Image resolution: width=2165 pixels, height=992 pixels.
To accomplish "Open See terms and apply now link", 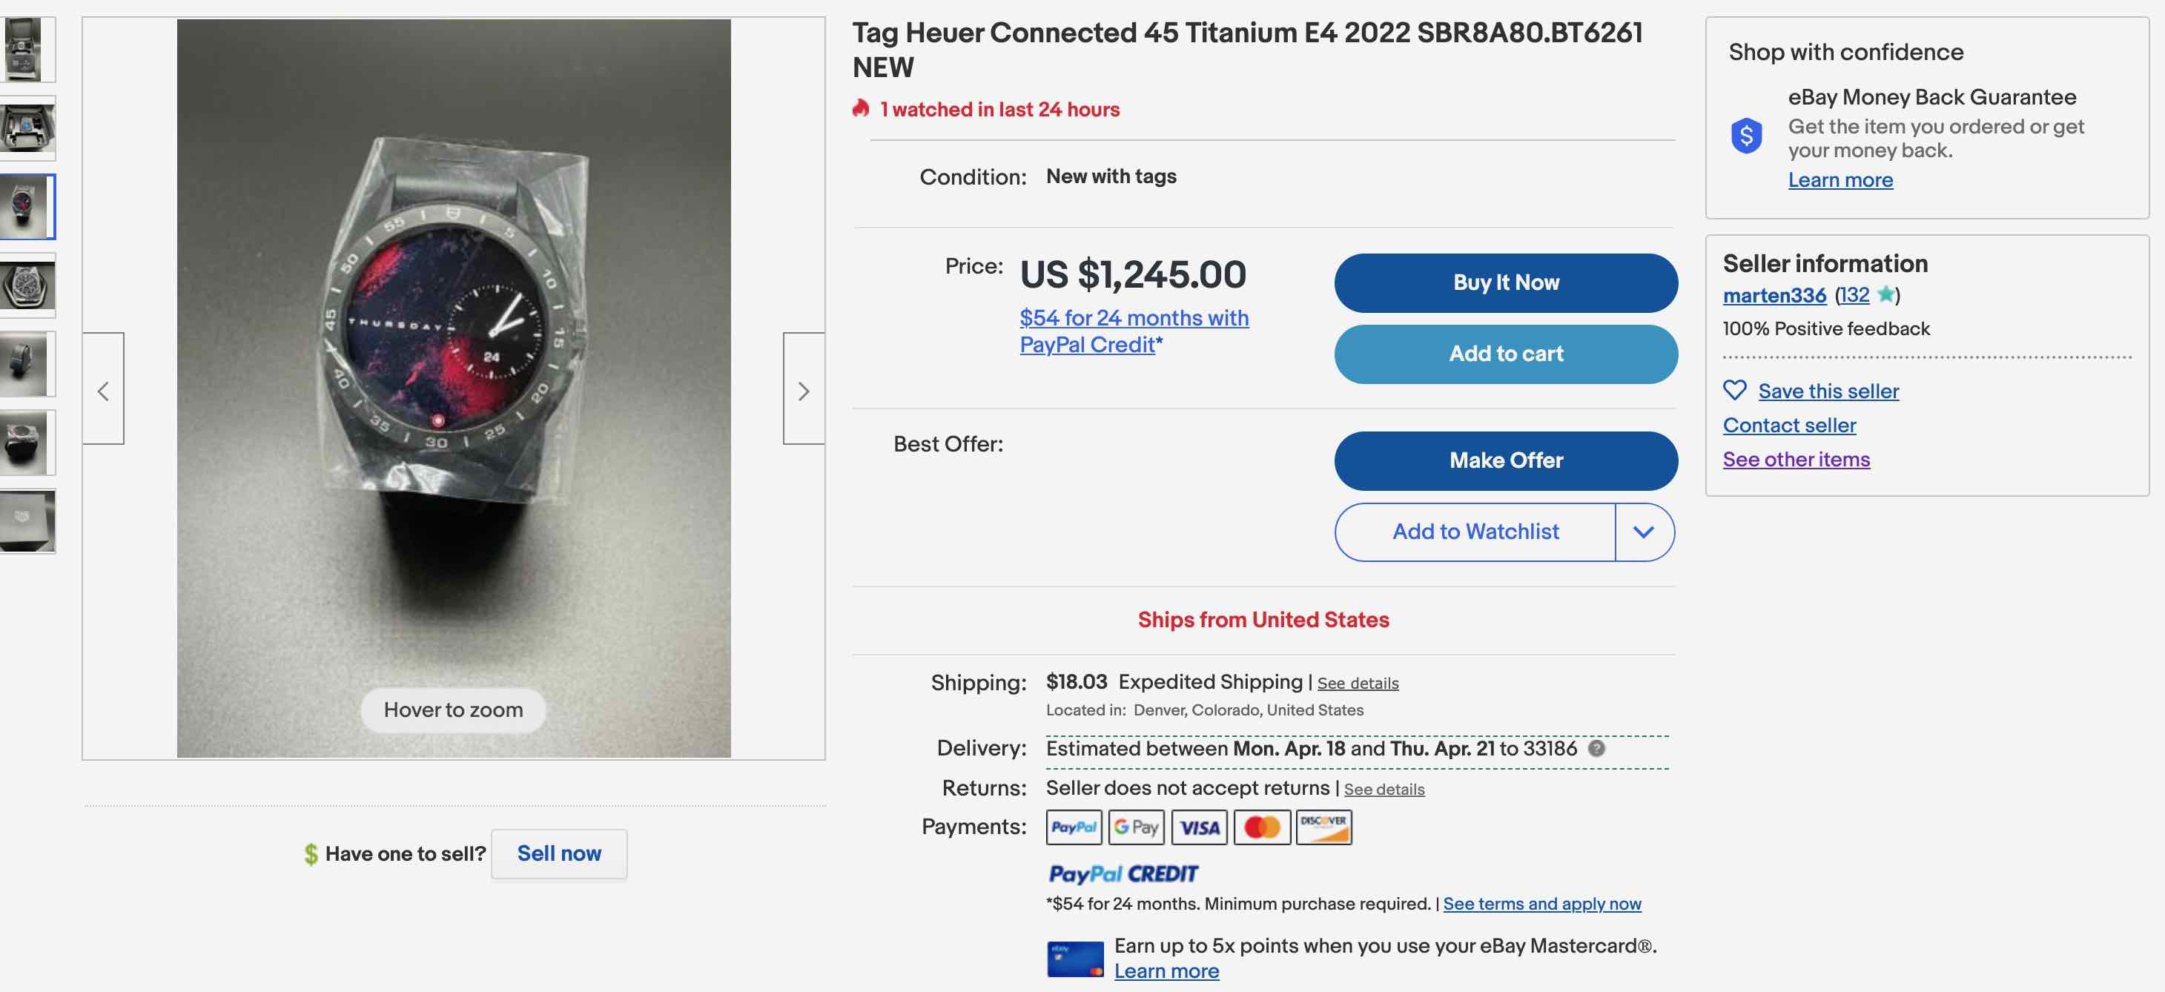I will pos(1541,904).
